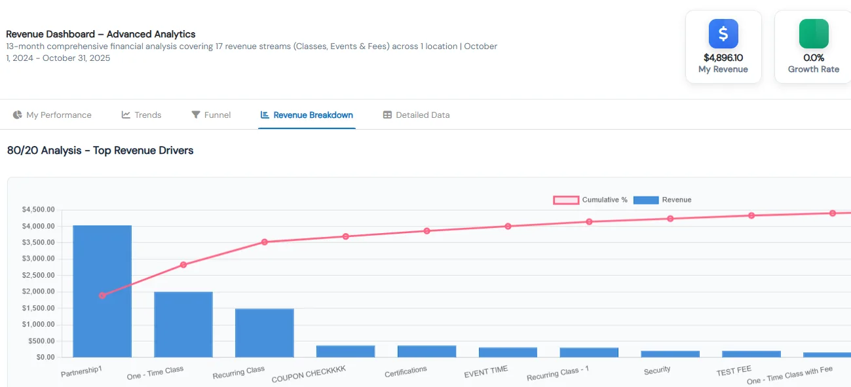Viewport: 851px width, 387px height.
Task: Click the Revenue Dashboard – Advanced Analytics title
Action: pos(101,34)
